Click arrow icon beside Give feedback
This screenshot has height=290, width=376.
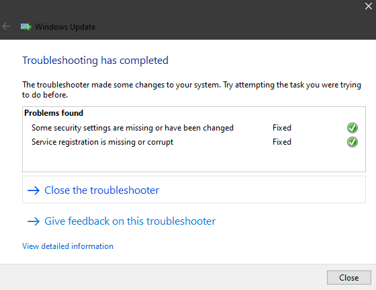coord(34,221)
